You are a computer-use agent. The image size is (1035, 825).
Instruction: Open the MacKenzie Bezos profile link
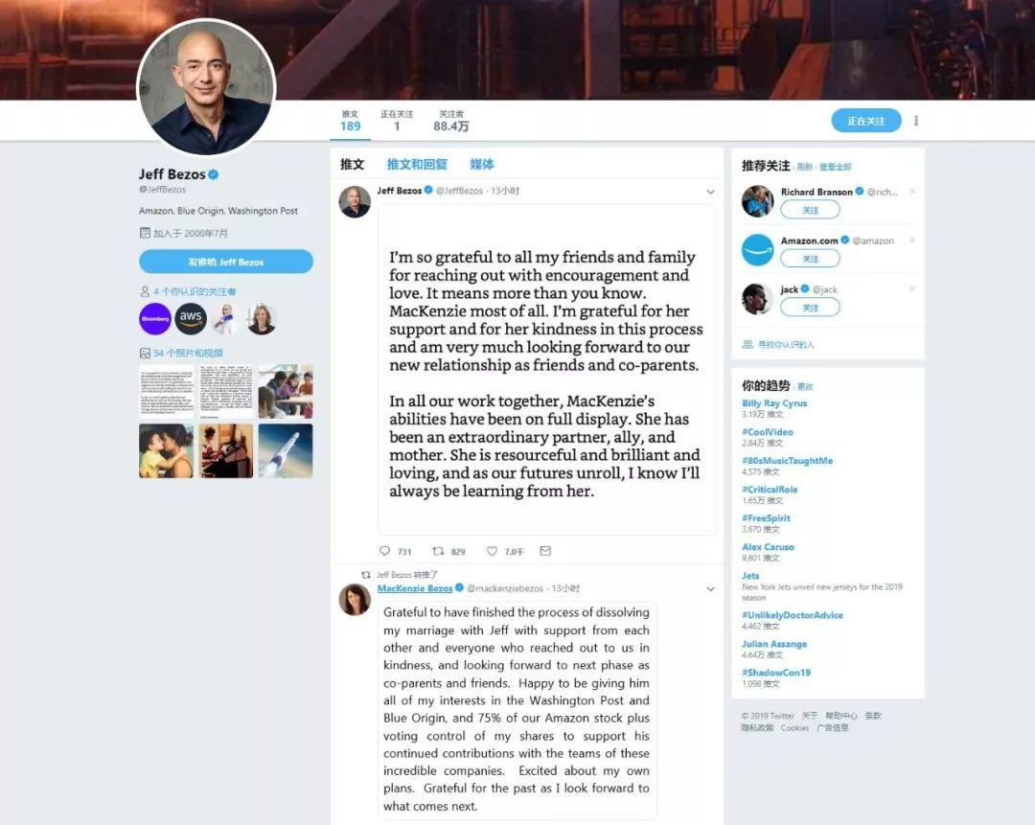pos(415,588)
